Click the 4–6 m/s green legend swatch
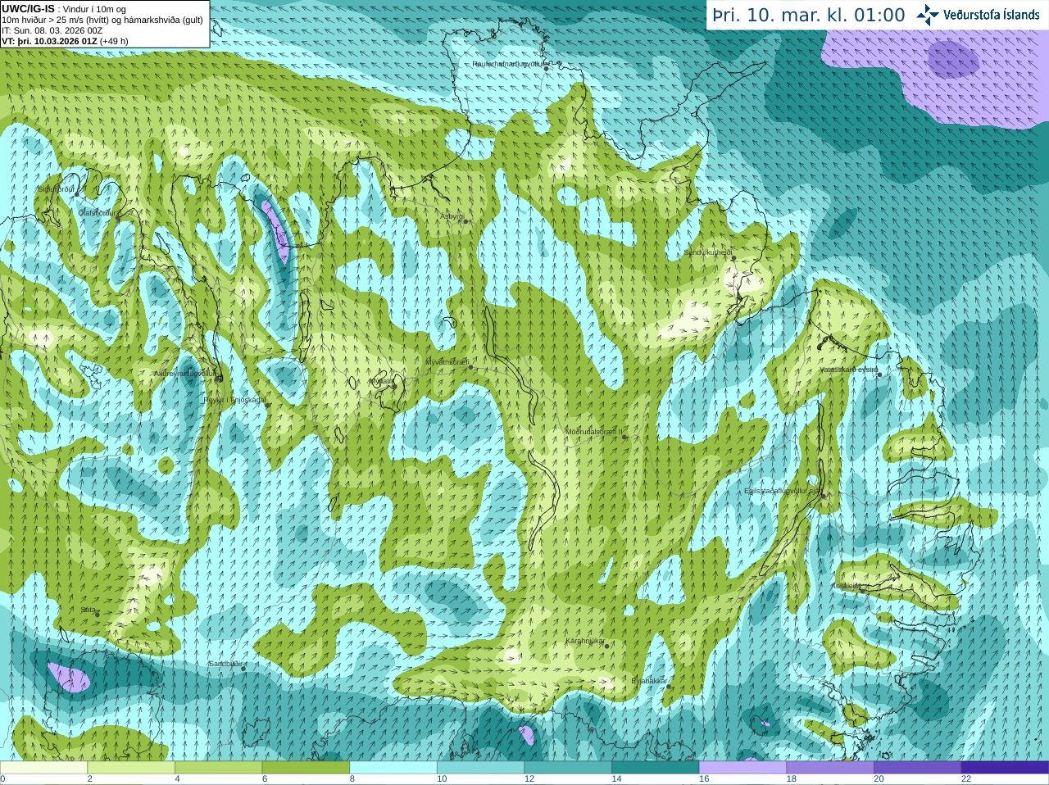The width and height of the screenshot is (1049, 785). pyautogui.click(x=218, y=768)
